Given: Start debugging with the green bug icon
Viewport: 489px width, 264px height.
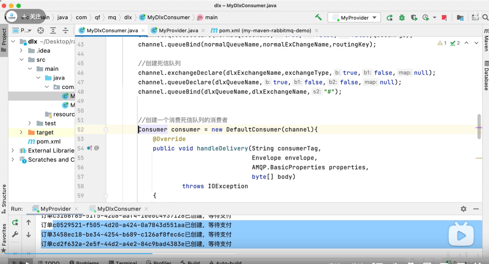Looking at the screenshot, I should click(402, 18).
